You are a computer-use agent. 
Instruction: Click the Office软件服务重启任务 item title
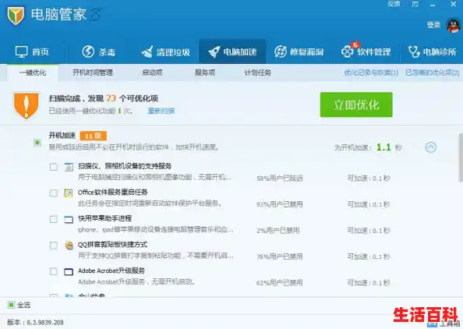[x=113, y=193]
